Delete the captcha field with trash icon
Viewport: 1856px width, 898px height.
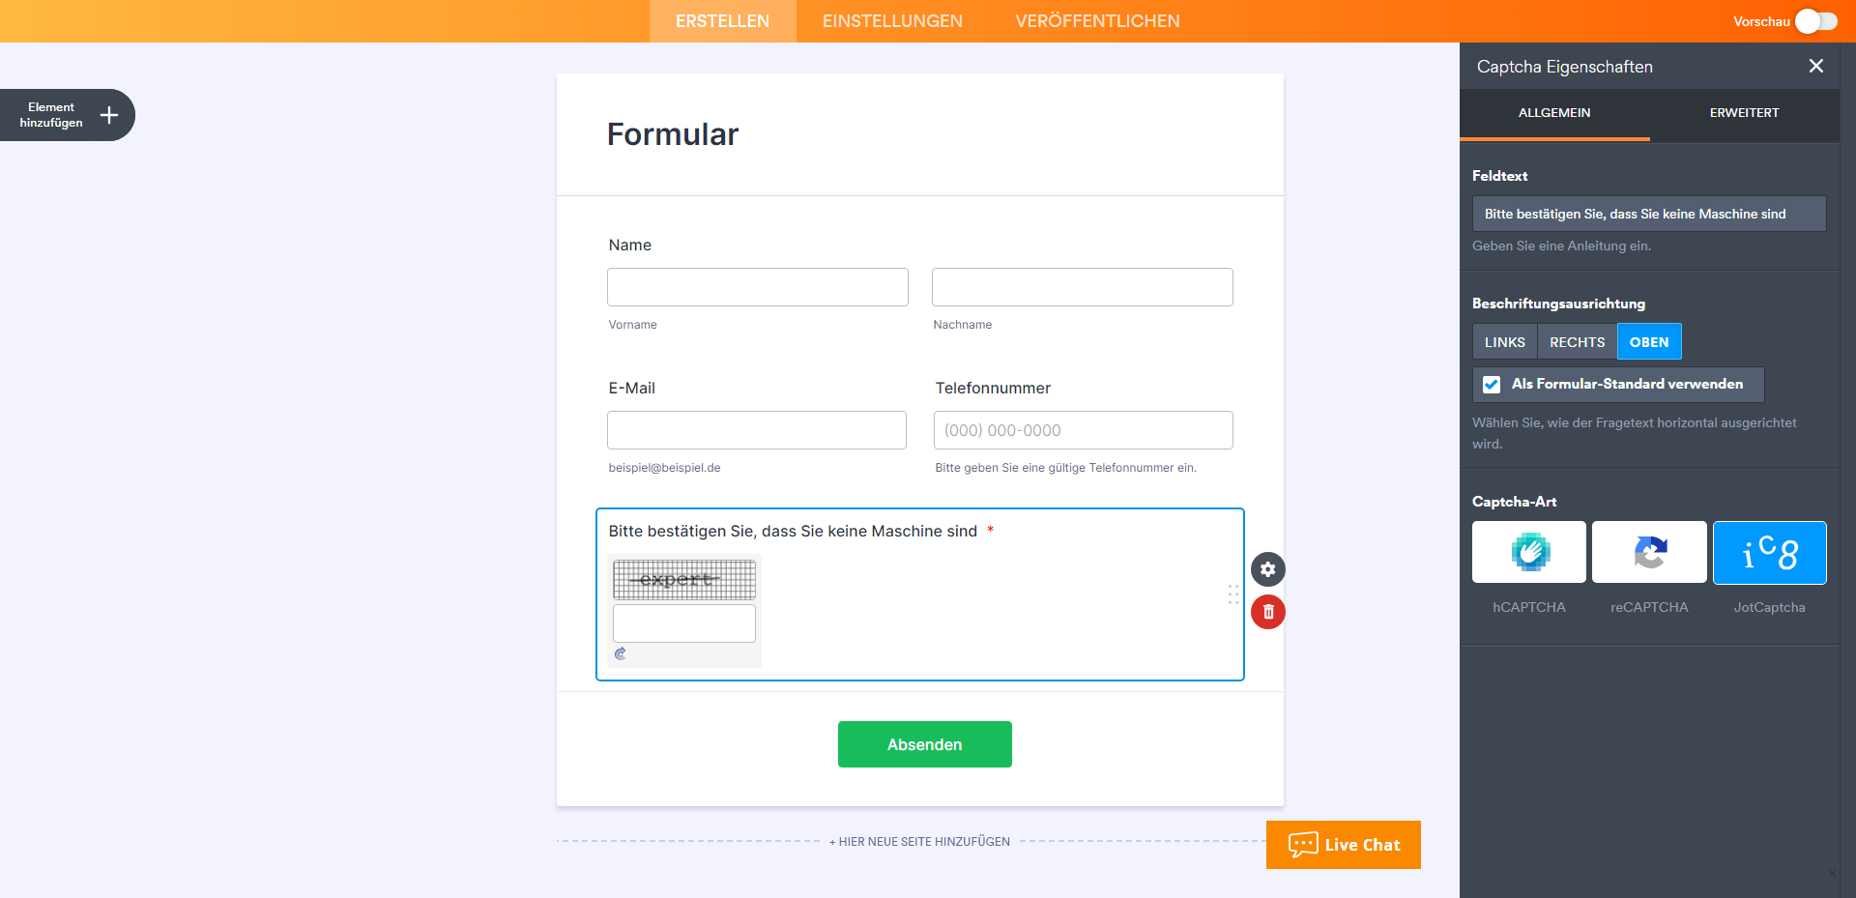(x=1267, y=612)
